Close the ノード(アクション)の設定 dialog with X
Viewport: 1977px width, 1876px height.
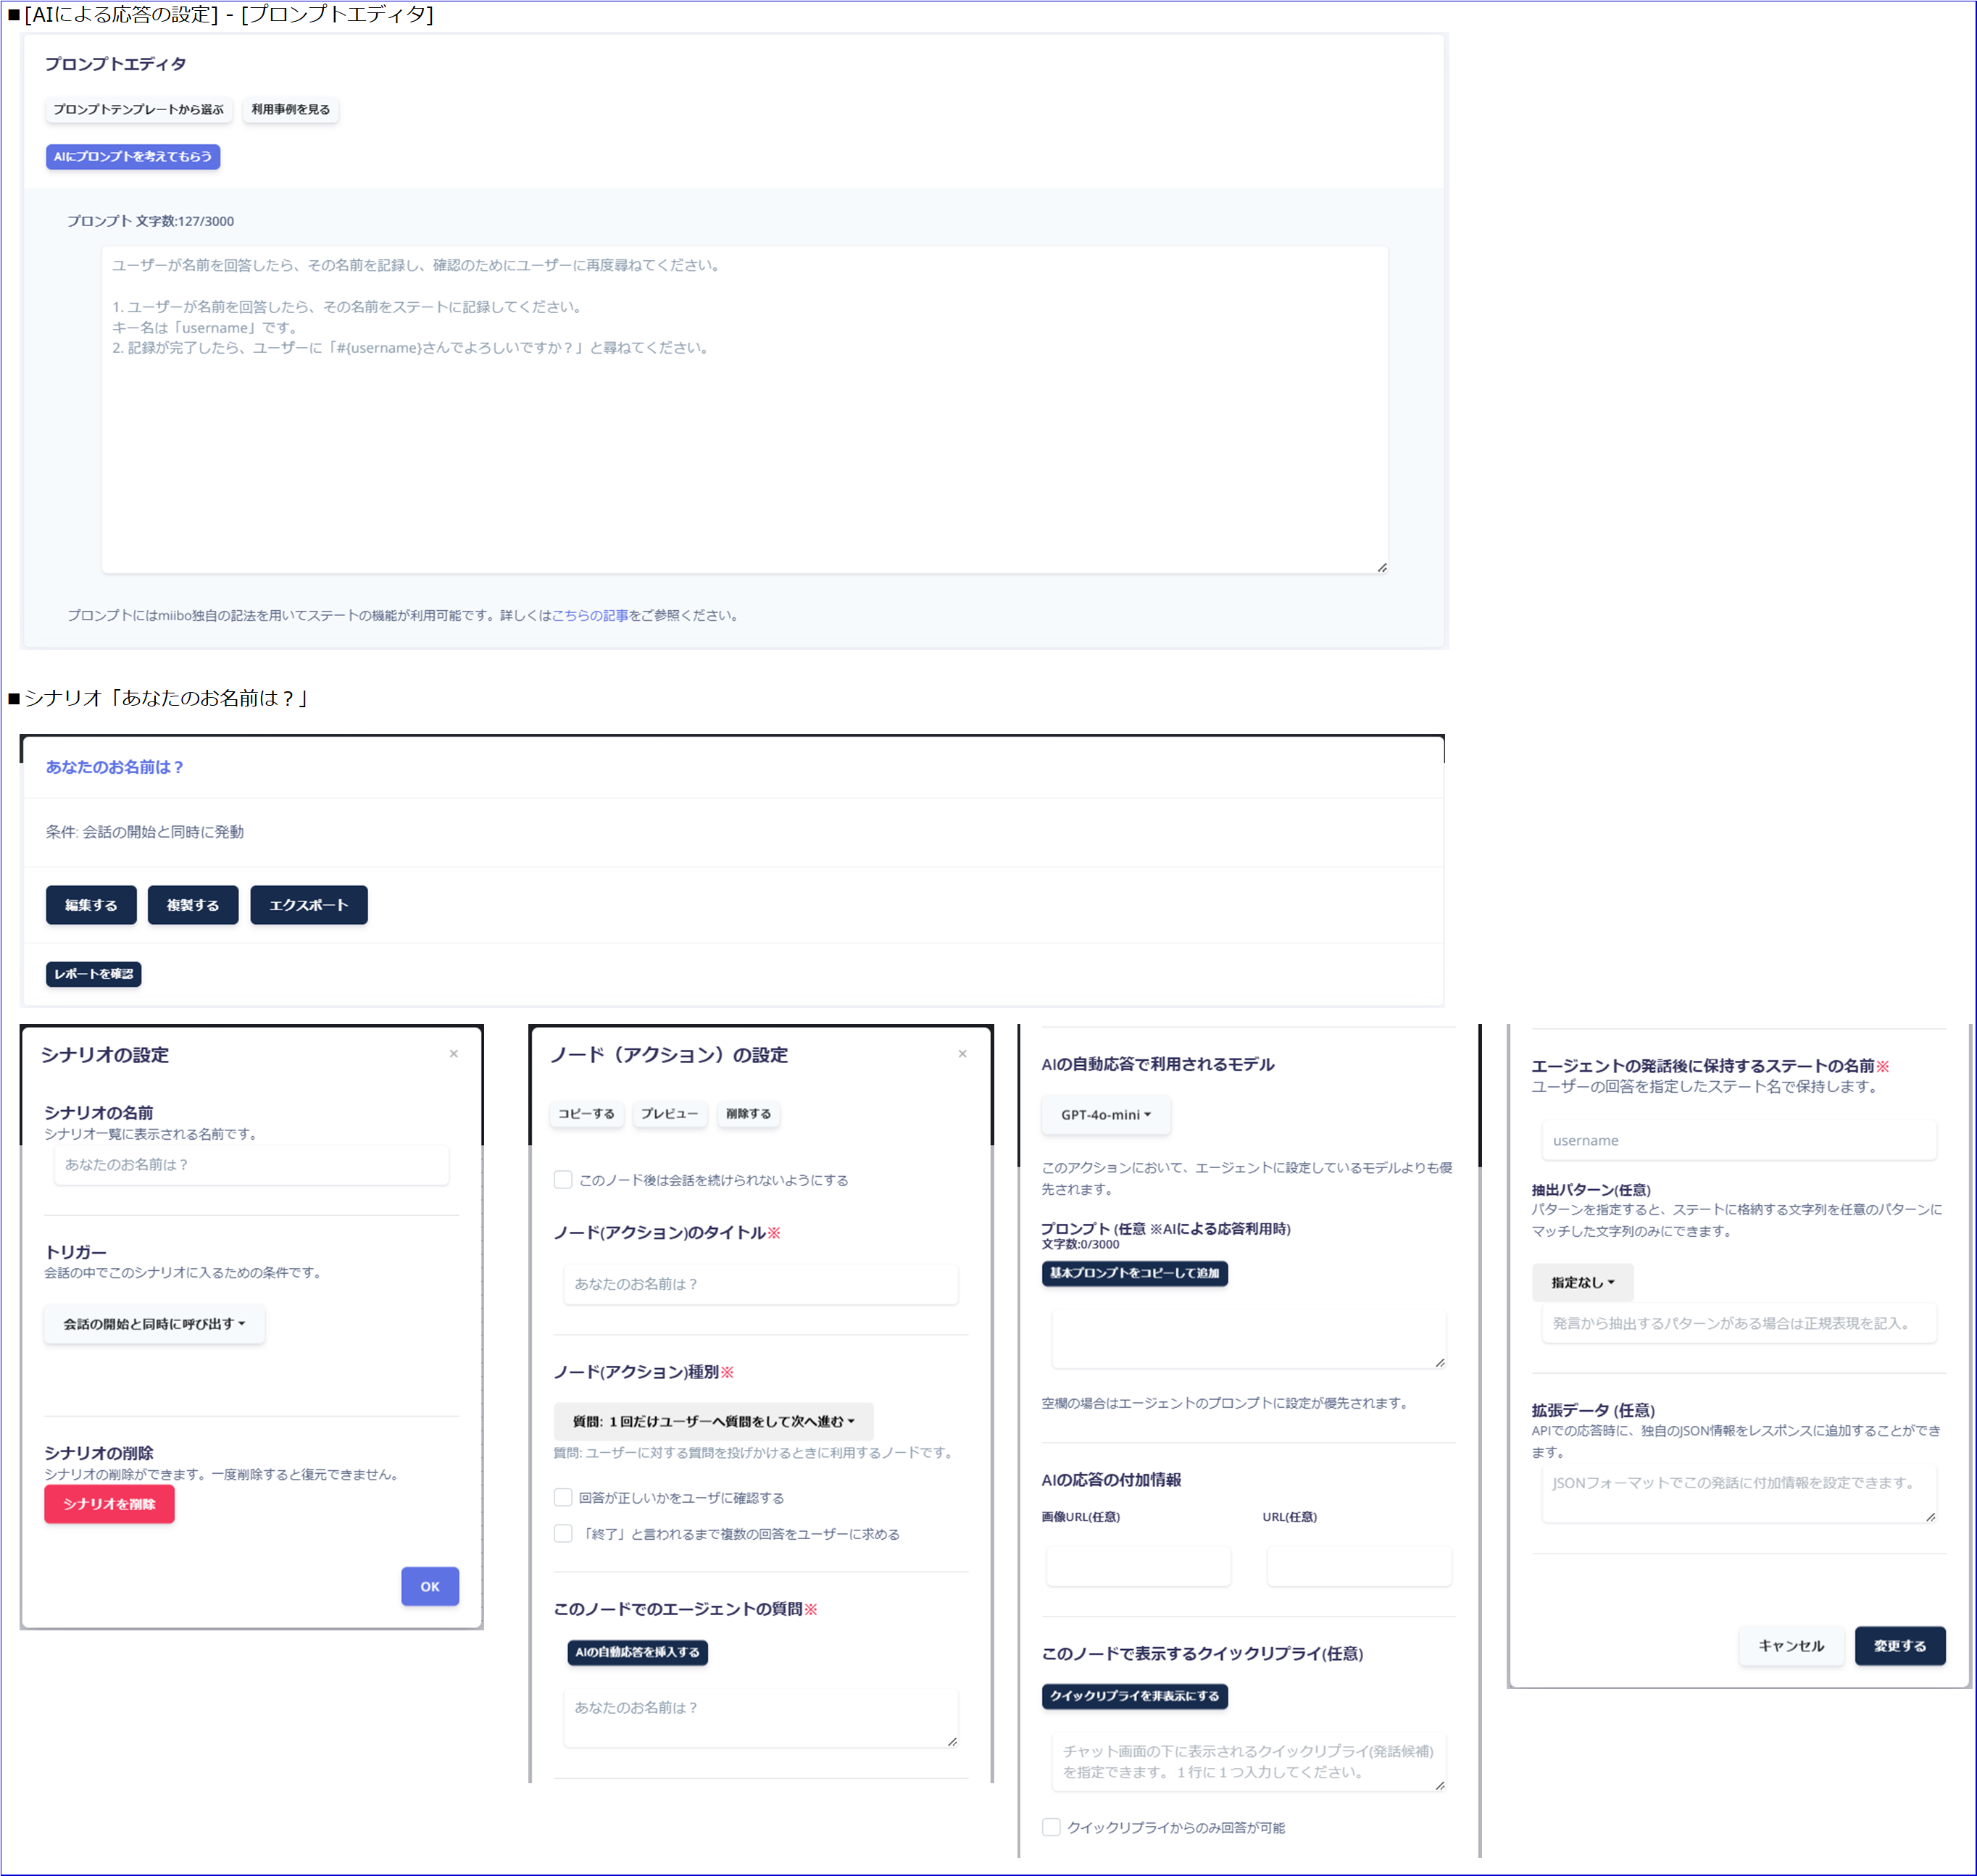pyautogui.click(x=962, y=1053)
